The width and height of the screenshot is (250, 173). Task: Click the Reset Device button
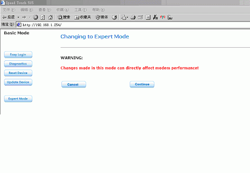point(18,73)
